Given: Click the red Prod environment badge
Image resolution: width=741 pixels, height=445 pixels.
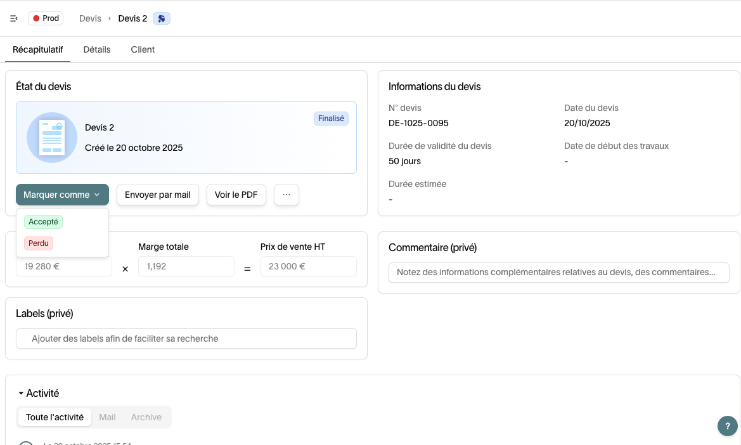Looking at the screenshot, I should [x=46, y=18].
